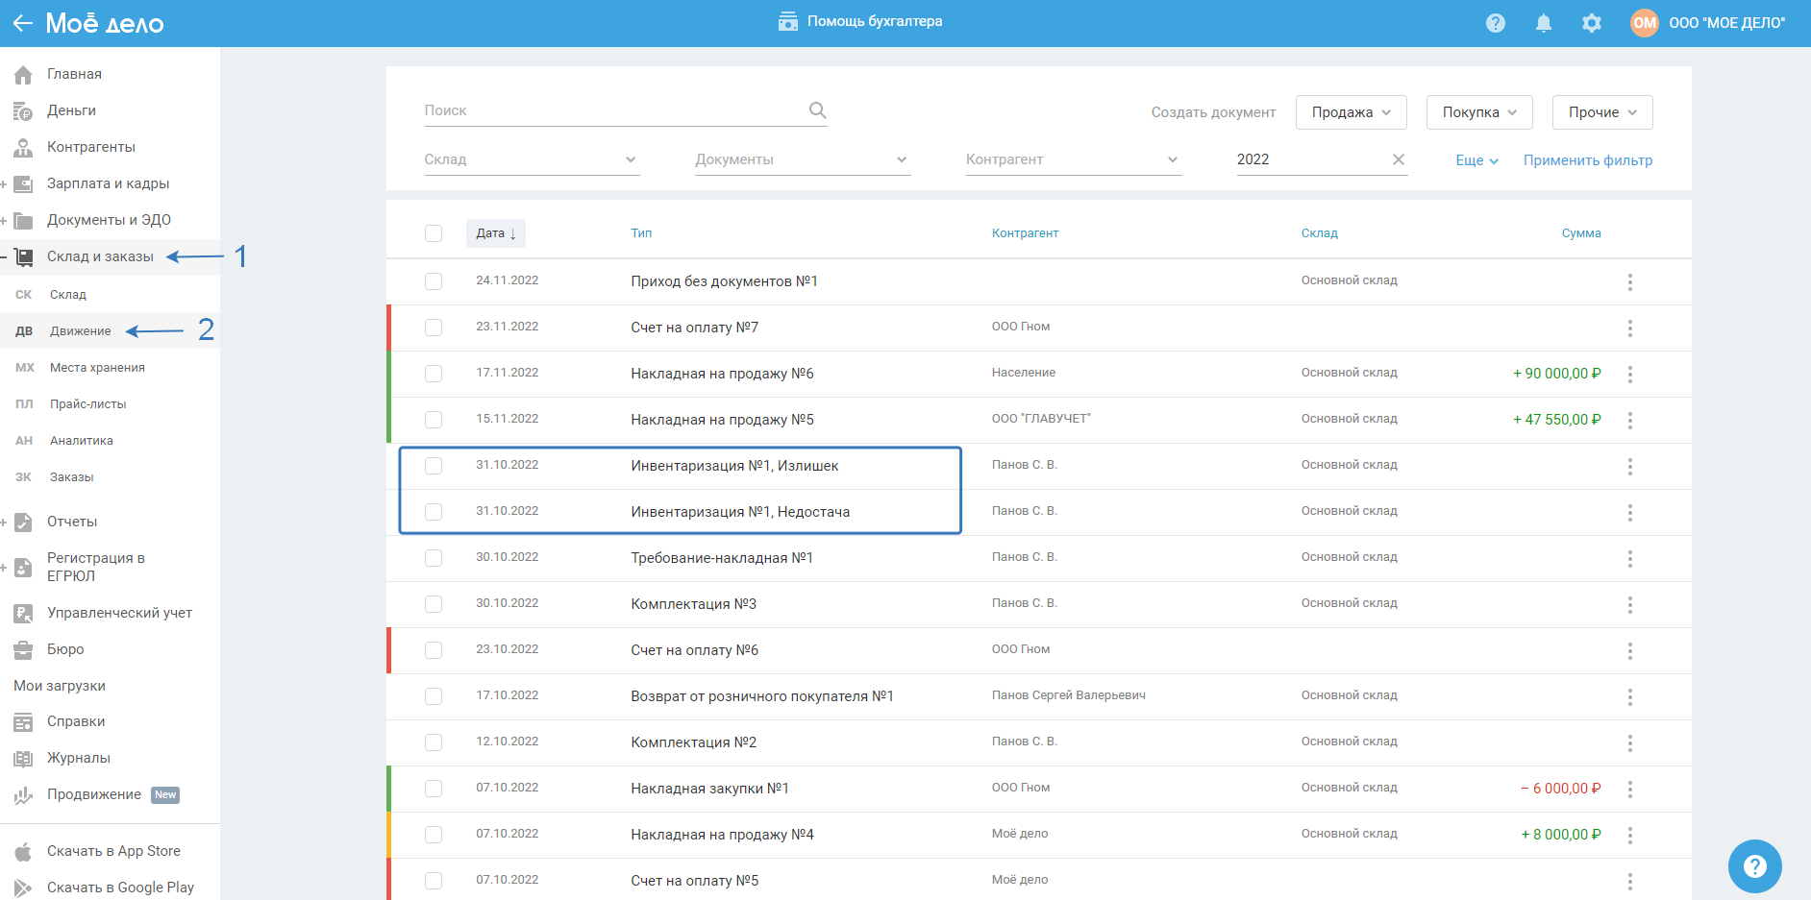Open the floating help chat button
This screenshot has height=900, width=1811.
[x=1754, y=865]
